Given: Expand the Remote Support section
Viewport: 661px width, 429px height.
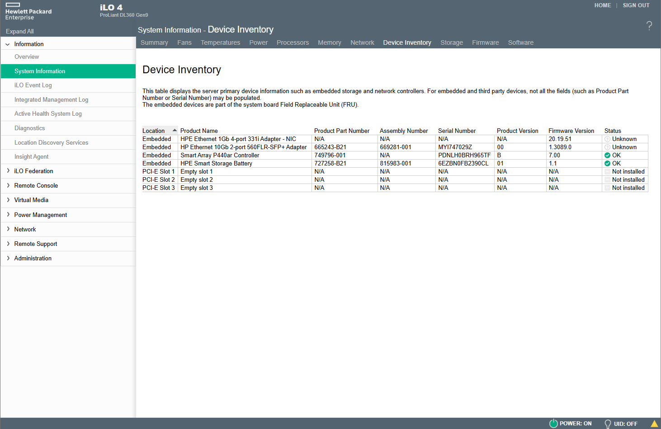Looking at the screenshot, I should point(8,244).
